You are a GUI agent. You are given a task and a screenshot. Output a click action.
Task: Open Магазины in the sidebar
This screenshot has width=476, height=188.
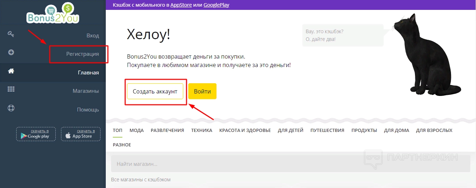[86, 91]
